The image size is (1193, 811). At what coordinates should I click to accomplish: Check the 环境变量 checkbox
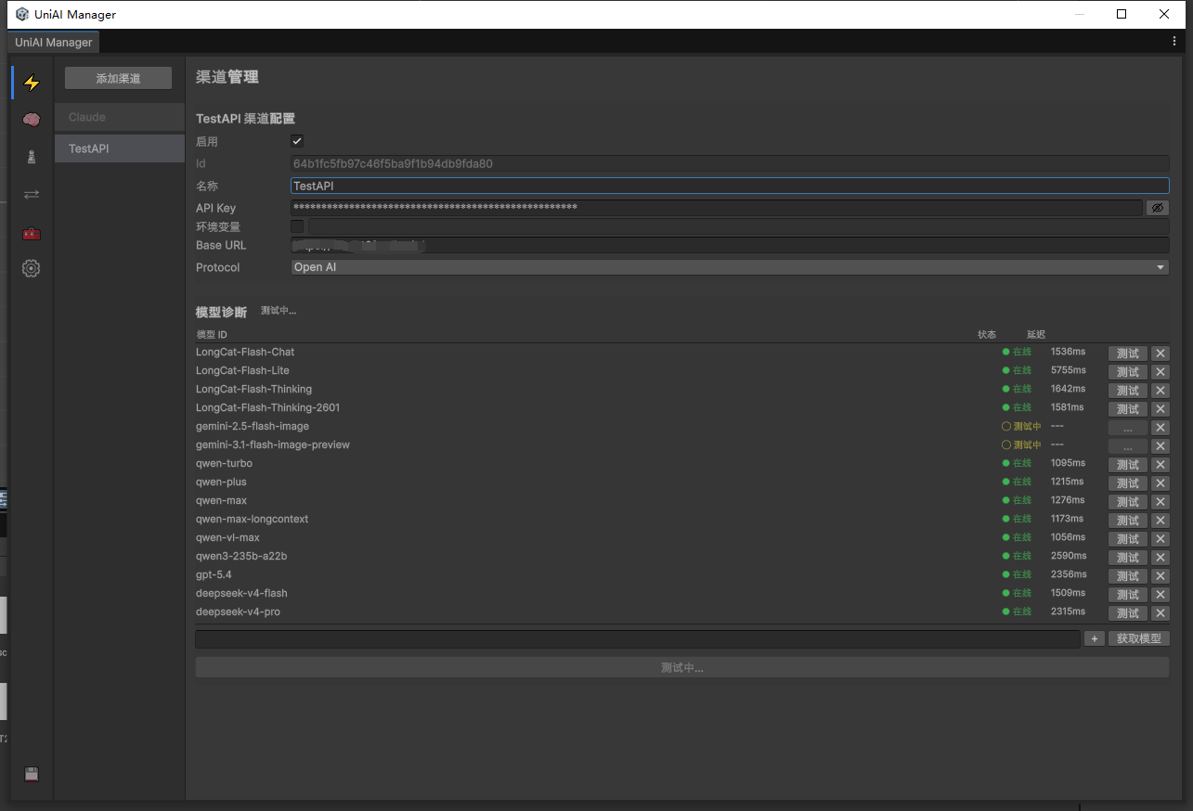297,226
